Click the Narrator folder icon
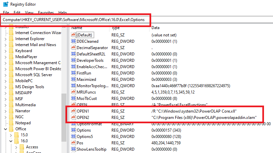The width and height of the screenshot is (273, 153). point(11,111)
